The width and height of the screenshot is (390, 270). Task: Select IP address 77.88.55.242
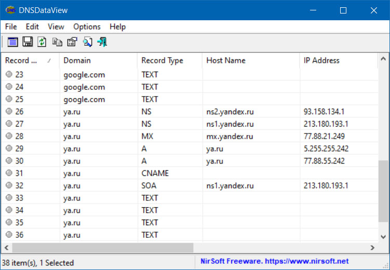point(324,161)
